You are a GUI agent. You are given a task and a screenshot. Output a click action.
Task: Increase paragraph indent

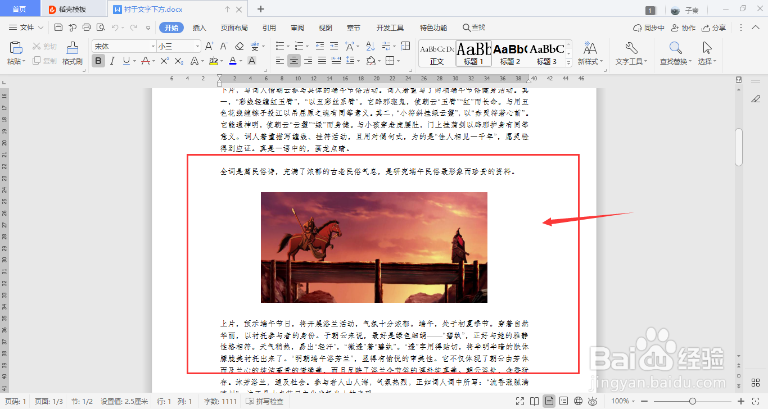click(334, 46)
